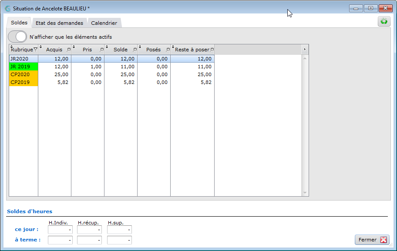Click the Rubrique column filter icon

pyautogui.click(x=35, y=50)
